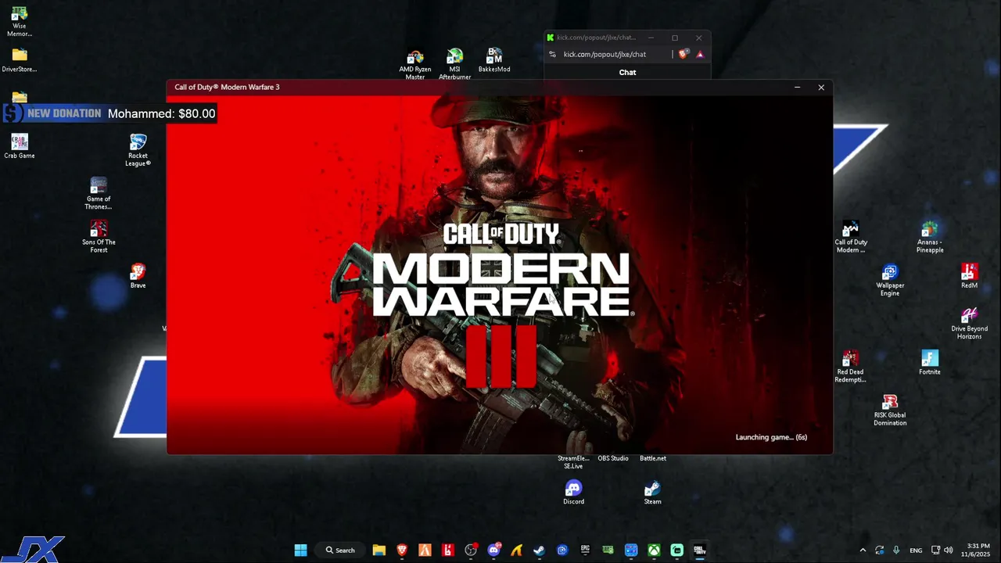Screen dimensions: 1001x563
Task: Minimize the Call of Duty Modern Warfare 3 window
Action: (797, 87)
